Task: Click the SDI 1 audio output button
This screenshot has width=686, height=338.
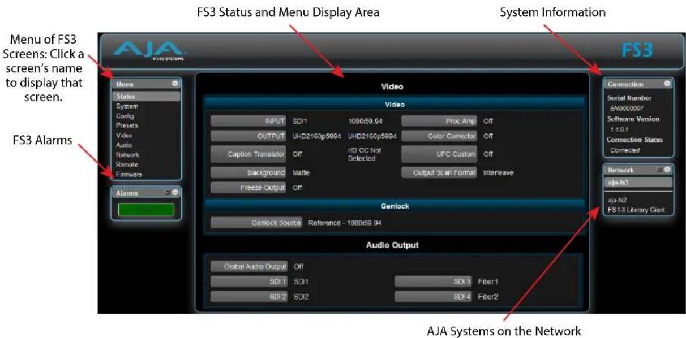Action: click(249, 281)
